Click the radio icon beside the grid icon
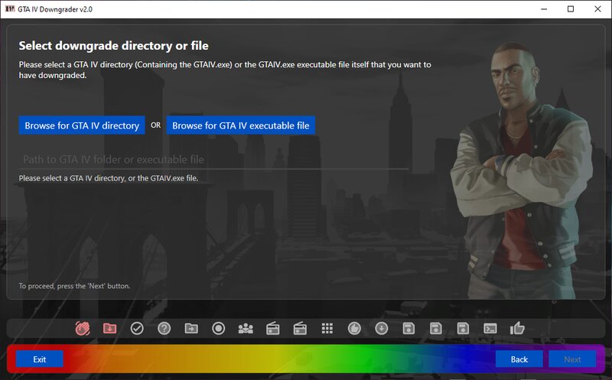The height and width of the screenshot is (380, 612). [300, 328]
